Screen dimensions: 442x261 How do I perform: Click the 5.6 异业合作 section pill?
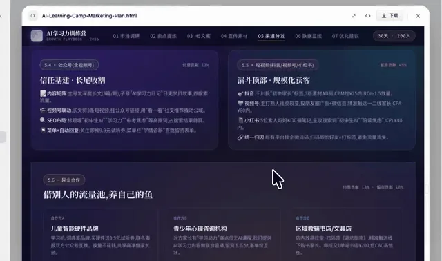coord(64,180)
